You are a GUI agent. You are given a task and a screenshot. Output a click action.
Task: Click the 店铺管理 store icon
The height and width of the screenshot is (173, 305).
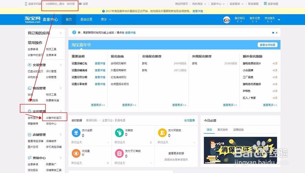click(30, 135)
